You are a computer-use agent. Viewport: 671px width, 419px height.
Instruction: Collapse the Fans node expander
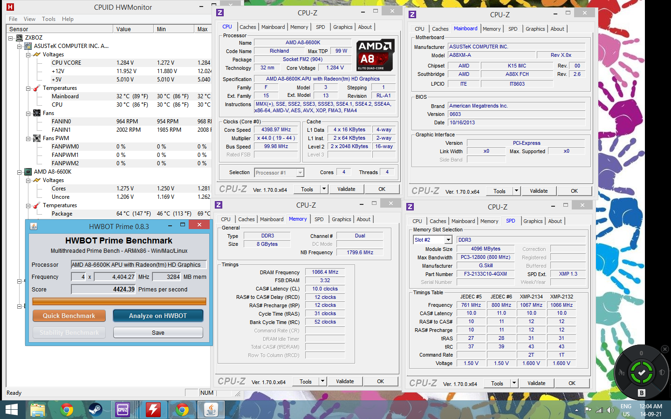[x=28, y=113]
